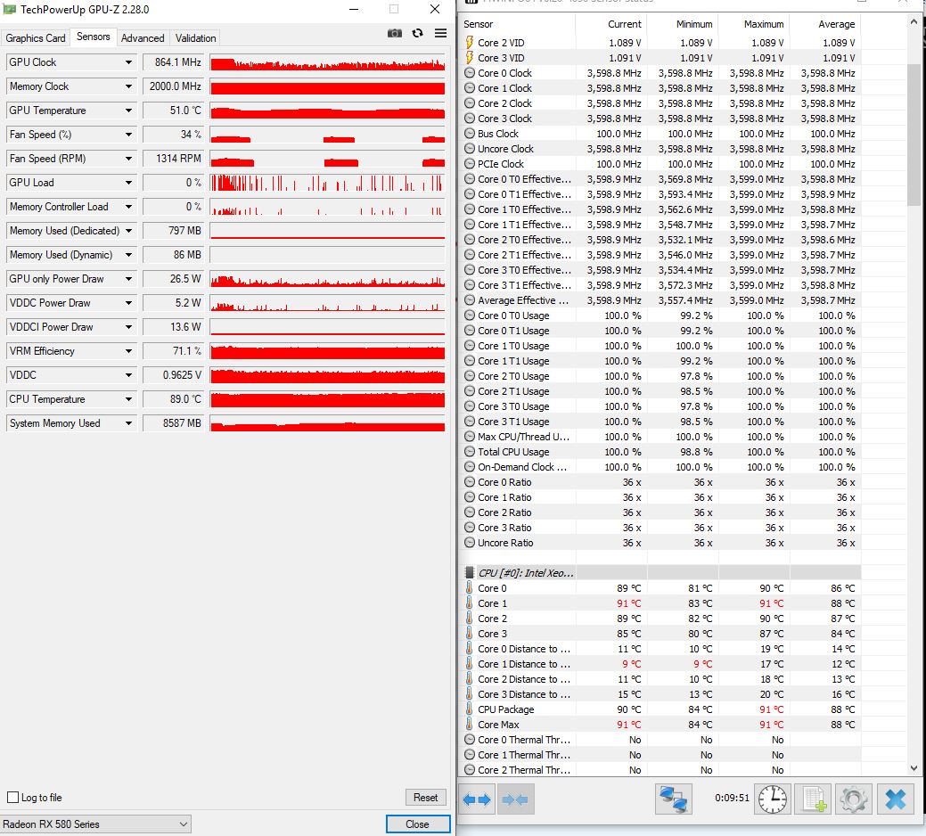926x836 pixels.
Task: Click the Total CPU Usage sensor icon
Action: tap(470, 452)
